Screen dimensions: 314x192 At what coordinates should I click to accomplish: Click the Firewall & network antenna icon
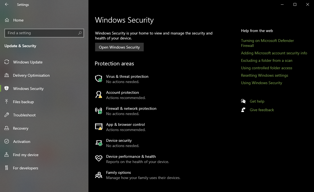coord(98,111)
